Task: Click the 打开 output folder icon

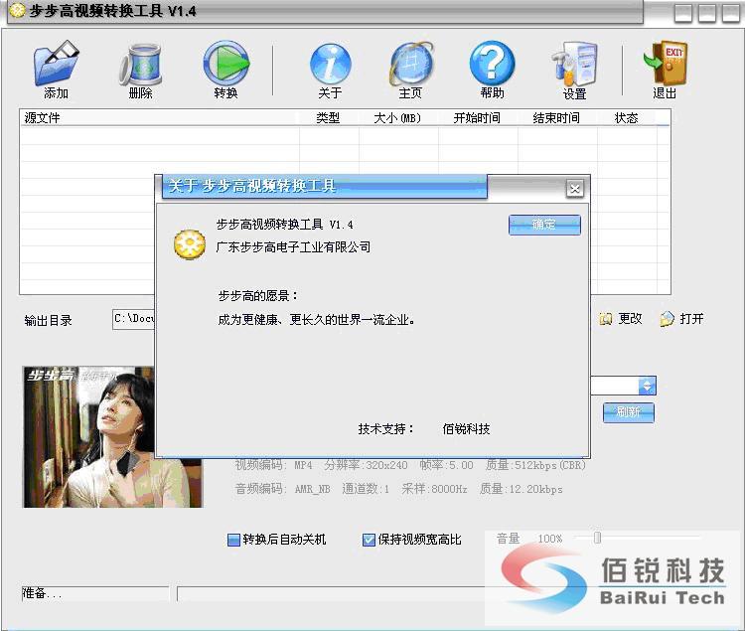Action: [668, 319]
